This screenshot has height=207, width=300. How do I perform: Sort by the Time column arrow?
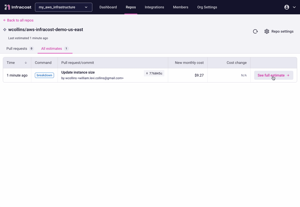click(x=26, y=63)
